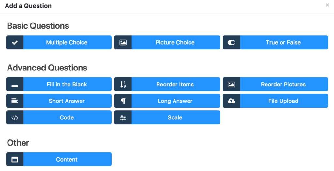The image size is (334, 171).
Task: Select the Reorder Items question type
Action: click(175, 84)
